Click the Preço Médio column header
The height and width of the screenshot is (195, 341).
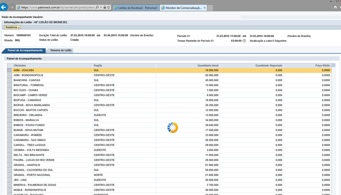(x=308, y=66)
